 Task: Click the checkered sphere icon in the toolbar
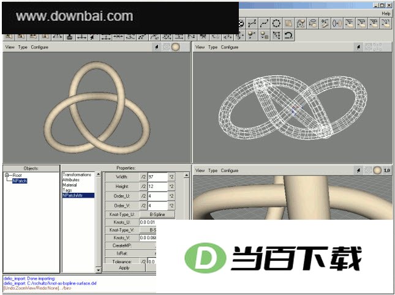click(241, 24)
